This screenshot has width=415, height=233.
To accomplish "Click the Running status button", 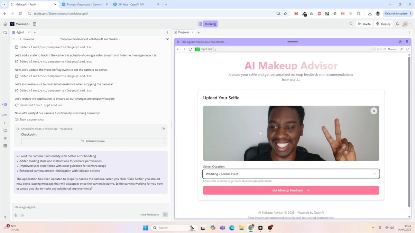I will click(x=210, y=24).
